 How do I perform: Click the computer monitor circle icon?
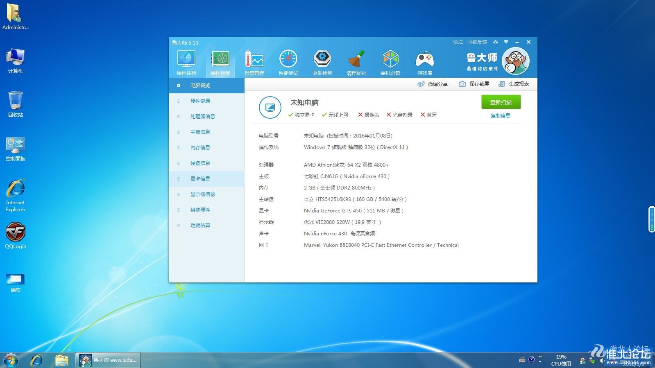coord(270,107)
